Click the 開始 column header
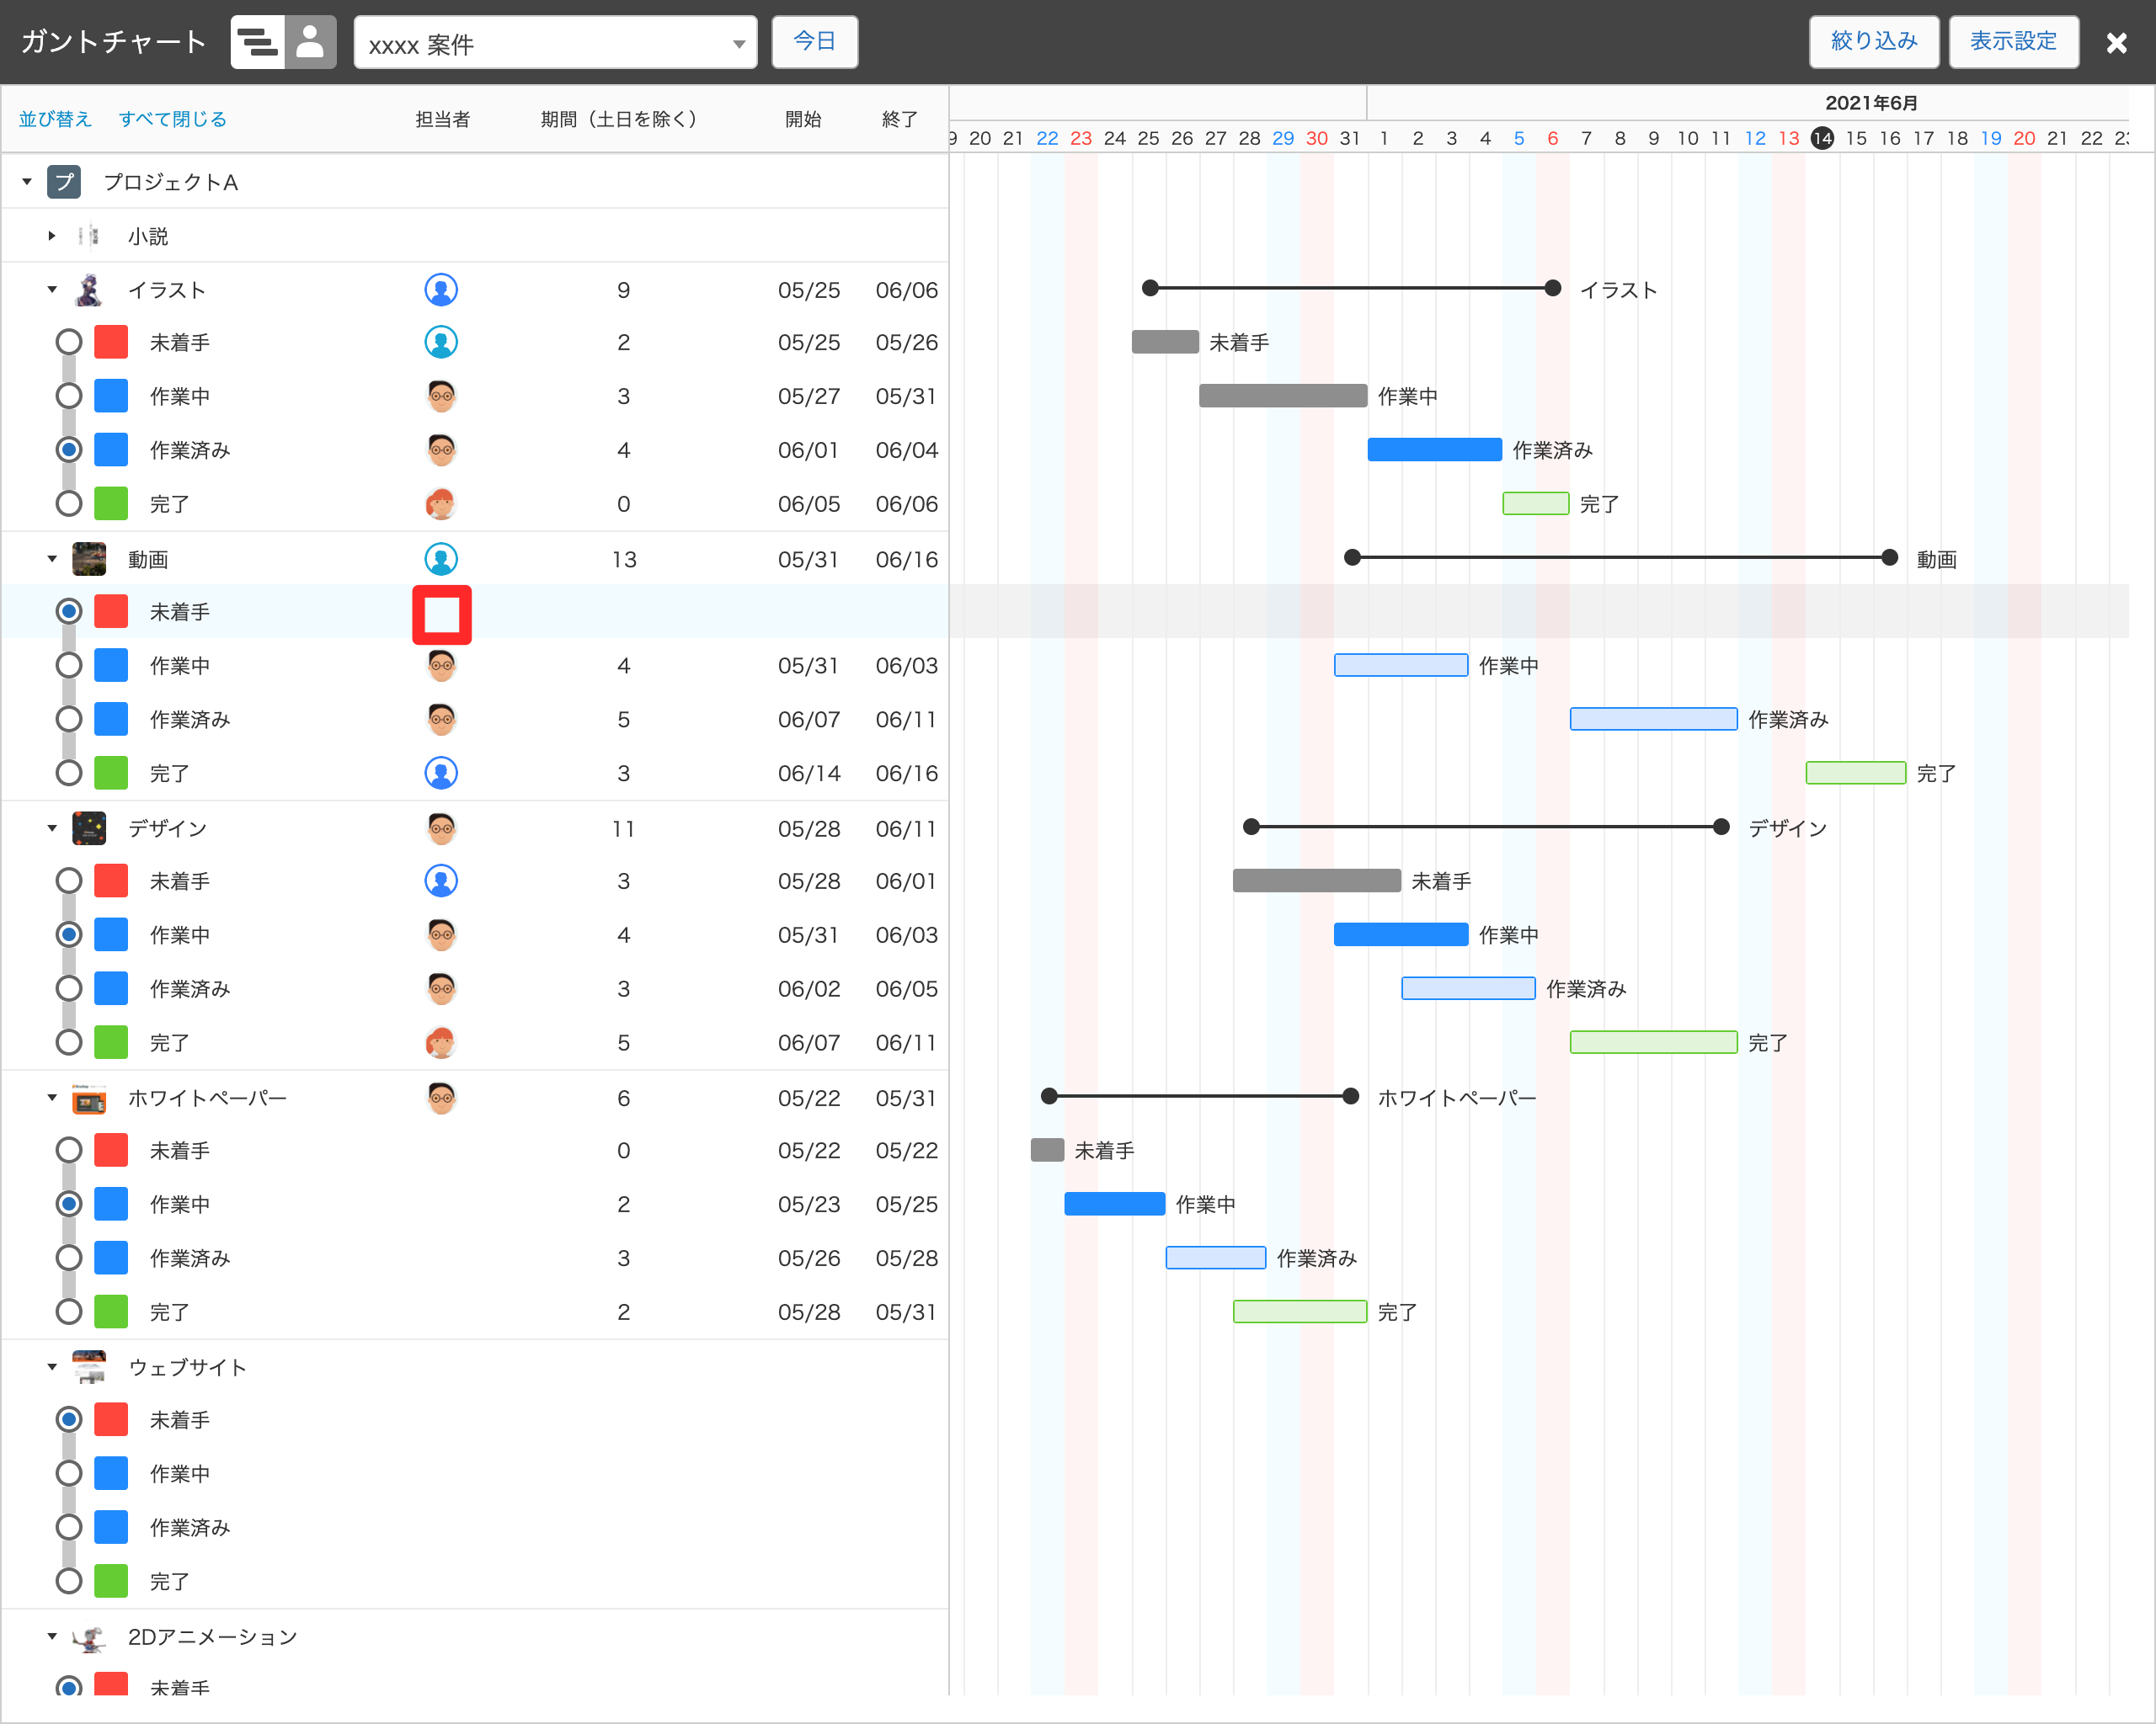 point(803,119)
